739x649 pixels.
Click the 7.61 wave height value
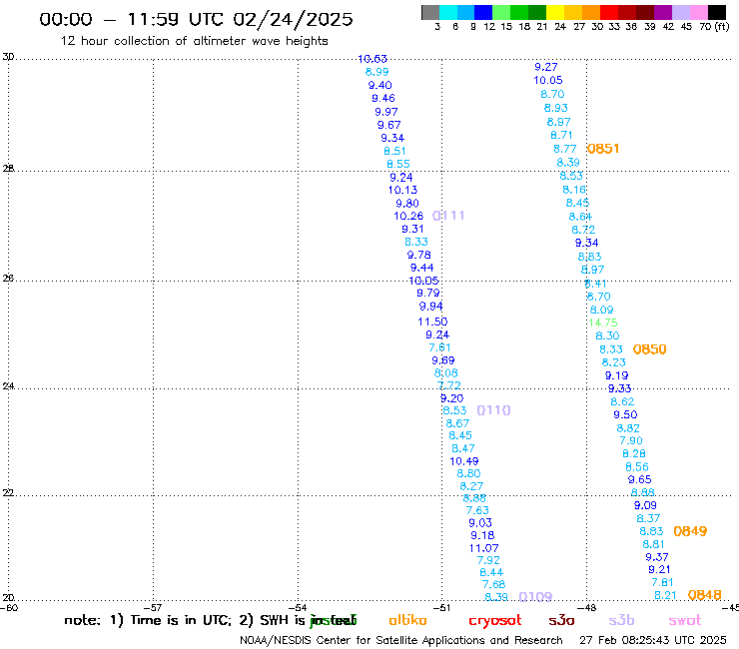pos(439,347)
